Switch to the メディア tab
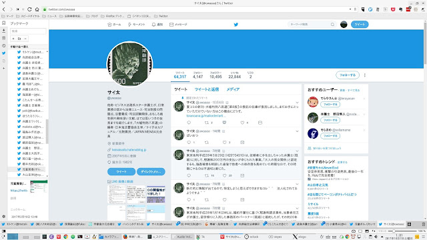The height and width of the screenshot is (240, 427). 233,89
